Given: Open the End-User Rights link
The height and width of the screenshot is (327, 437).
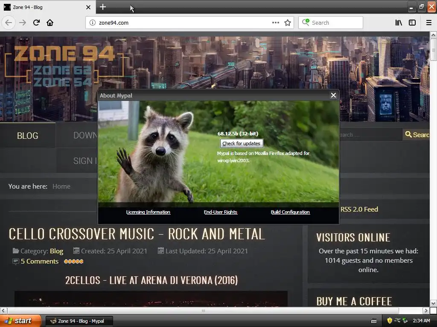Looking at the screenshot, I should (x=221, y=212).
